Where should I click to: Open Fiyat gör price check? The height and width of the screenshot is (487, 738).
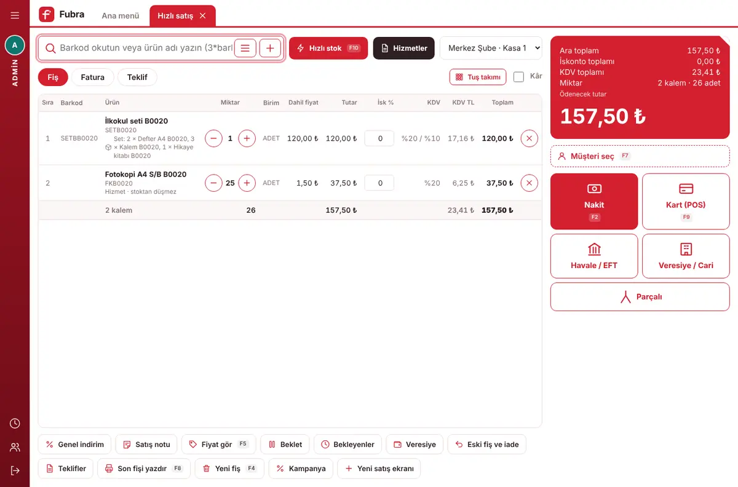218,445
